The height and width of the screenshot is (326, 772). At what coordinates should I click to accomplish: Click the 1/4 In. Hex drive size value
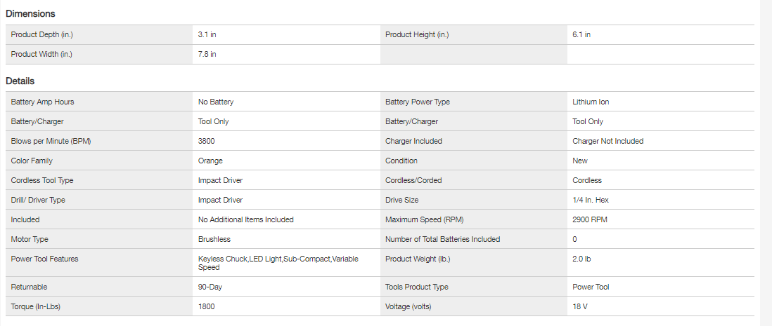(x=591, y=200)
